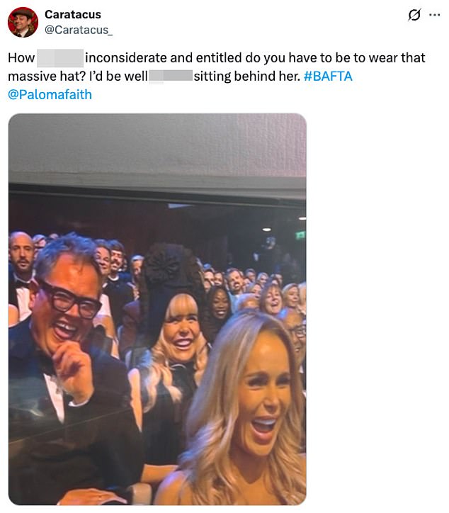
Task: Open the attached audience photo
Action: point(157,309)
